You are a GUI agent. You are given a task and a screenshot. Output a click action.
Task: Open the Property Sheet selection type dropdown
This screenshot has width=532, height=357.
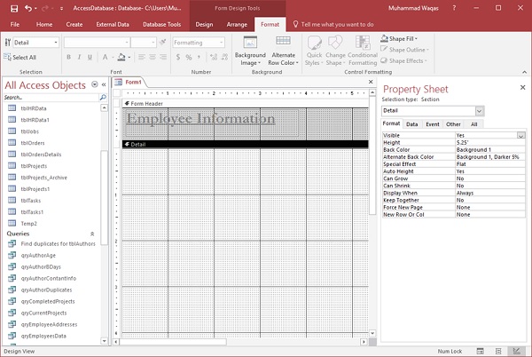click(480, 111)
